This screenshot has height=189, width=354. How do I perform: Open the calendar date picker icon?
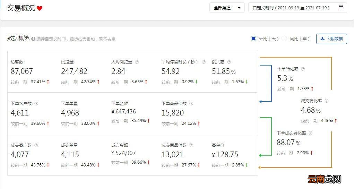pyautogui.click(x=341, y=8)
